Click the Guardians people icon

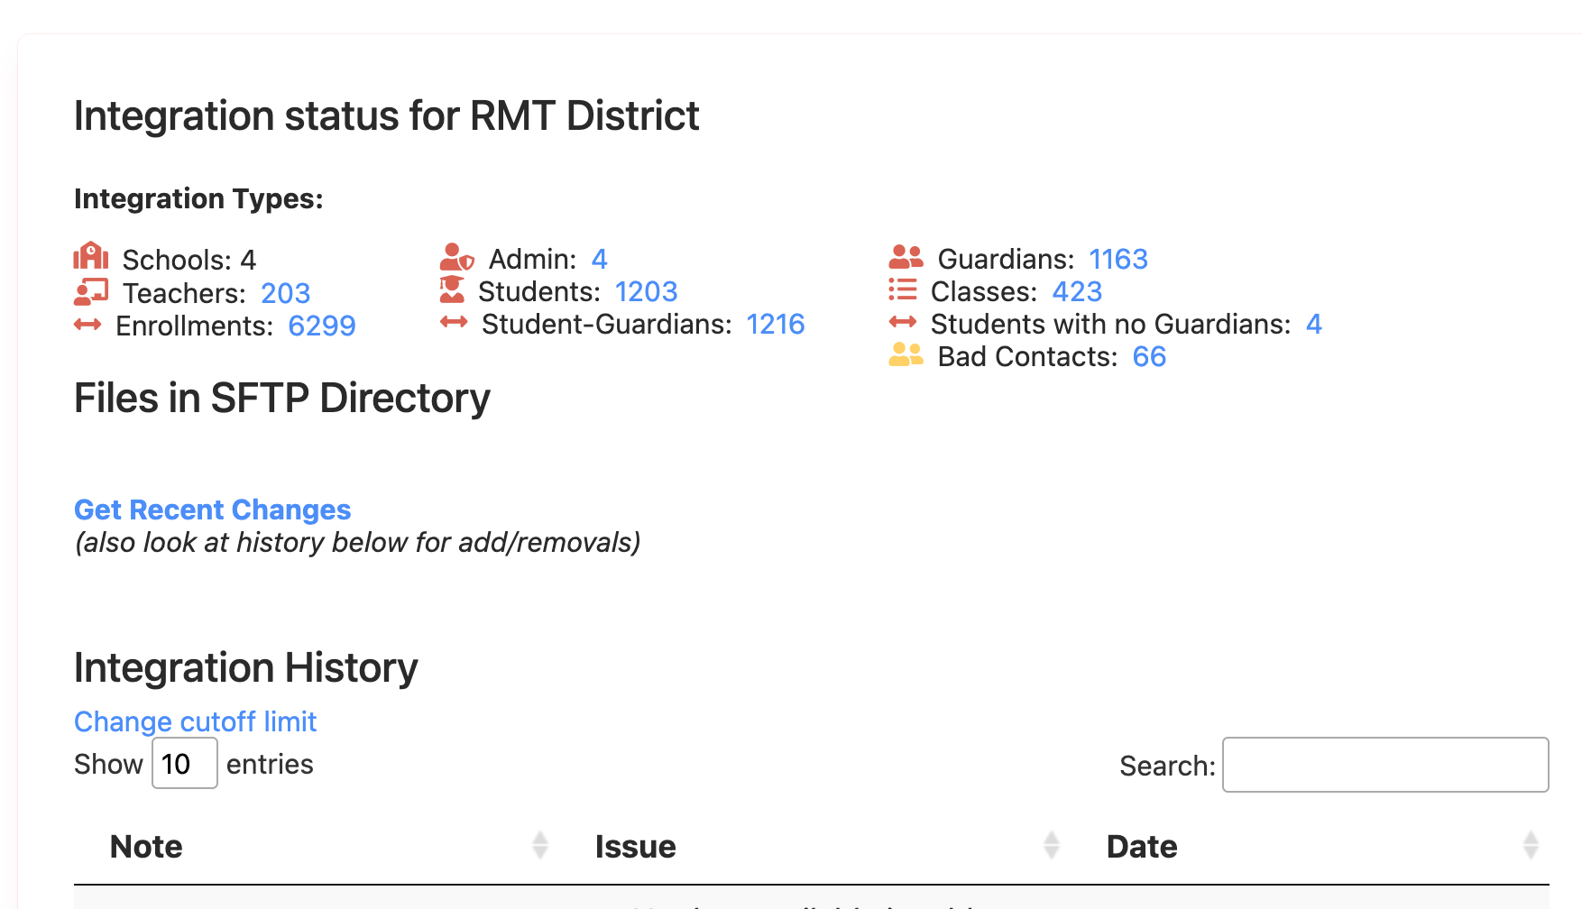906,256
